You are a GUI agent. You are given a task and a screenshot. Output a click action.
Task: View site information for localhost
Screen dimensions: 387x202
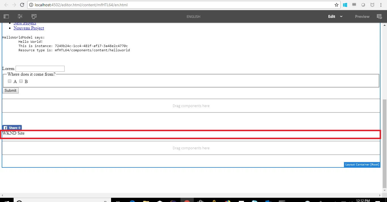(x=31, y=5)
